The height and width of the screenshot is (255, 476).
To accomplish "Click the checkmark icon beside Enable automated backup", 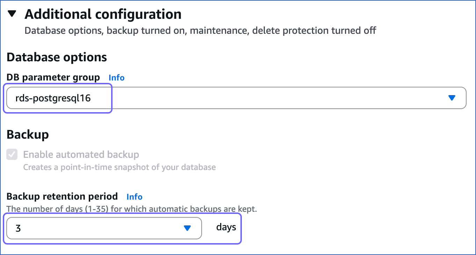I will [12, 154].
